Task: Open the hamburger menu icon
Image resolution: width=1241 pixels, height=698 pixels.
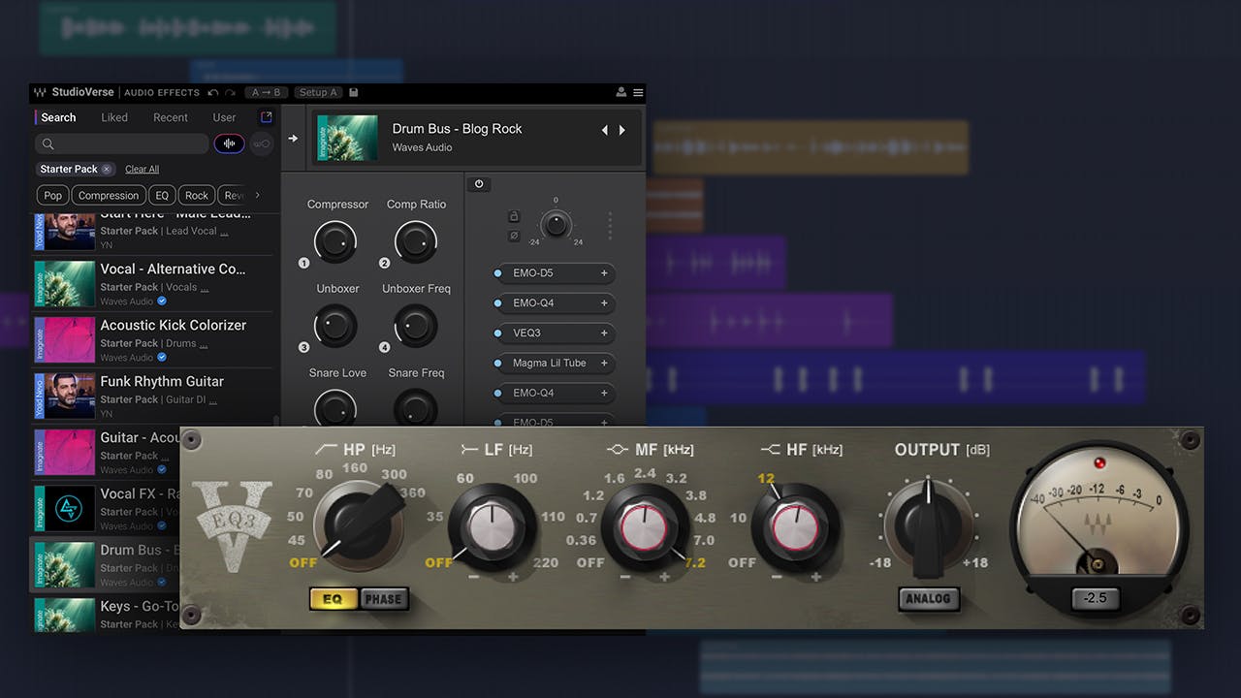Action: click(638, 93)
